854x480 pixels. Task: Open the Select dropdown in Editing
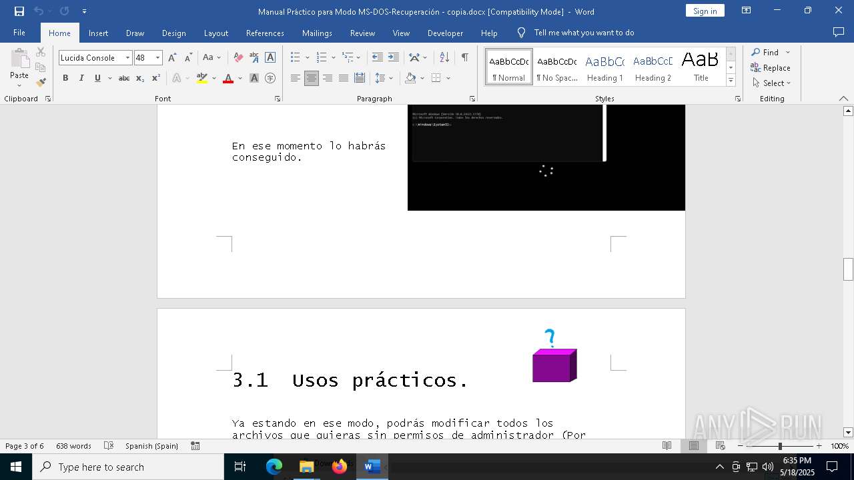772,83
